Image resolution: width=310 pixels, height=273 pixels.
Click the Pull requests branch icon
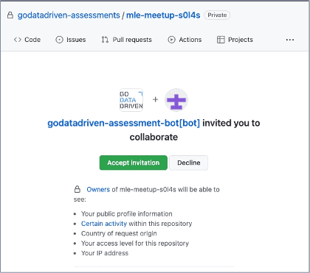[105, 40]
